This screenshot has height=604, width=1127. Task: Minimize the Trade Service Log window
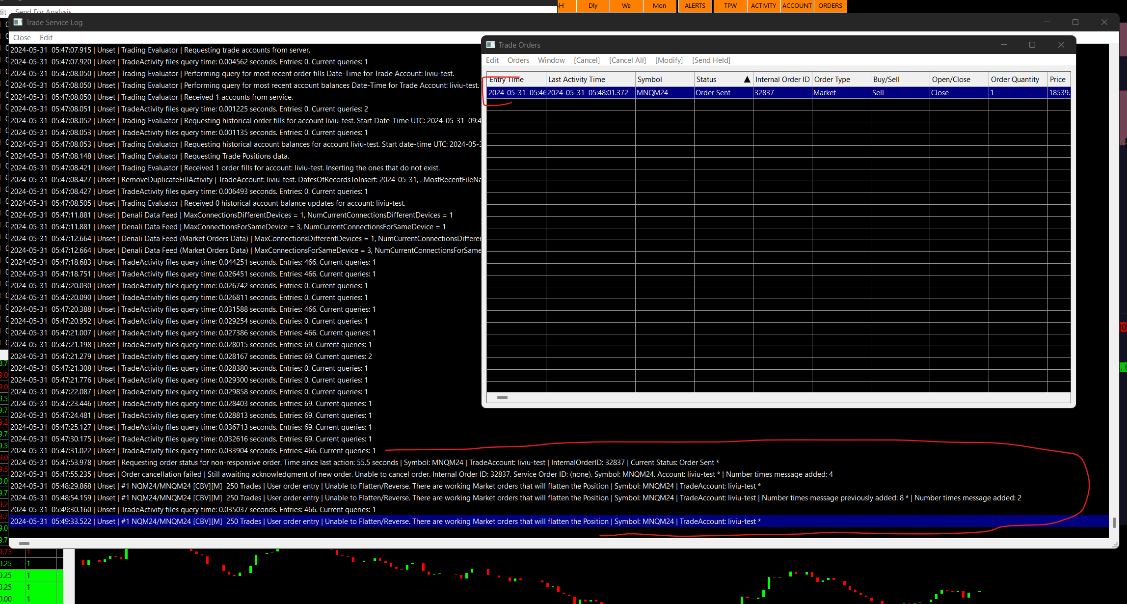tap(1047, 22)
